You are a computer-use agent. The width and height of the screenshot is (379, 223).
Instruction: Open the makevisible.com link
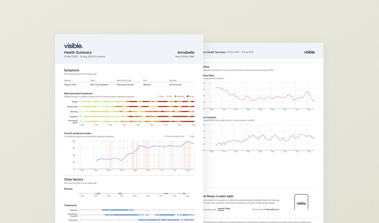click(272, 209)
